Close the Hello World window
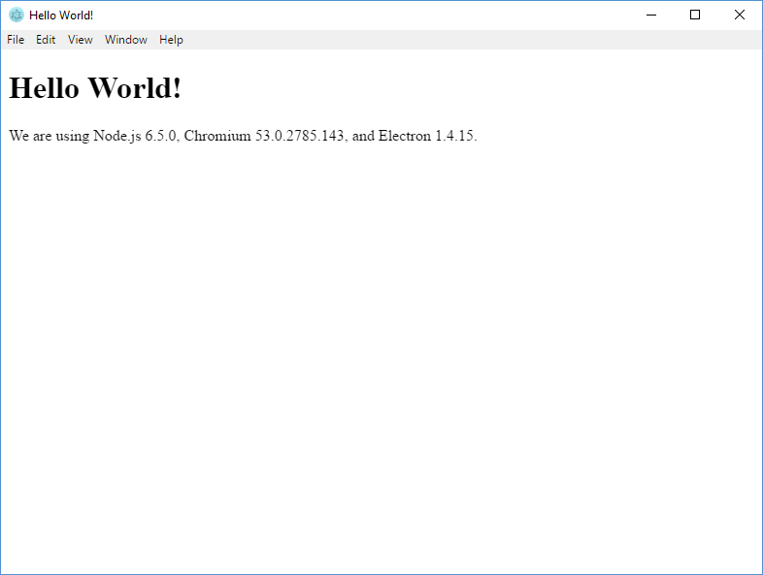The height and width of the screenshot is (575, 763). pyautogui.click(x=740, y=15)
